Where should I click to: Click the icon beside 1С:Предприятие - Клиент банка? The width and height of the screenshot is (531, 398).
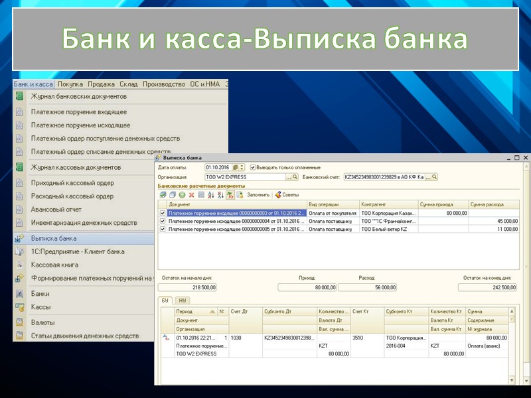(x=20, y=251)
